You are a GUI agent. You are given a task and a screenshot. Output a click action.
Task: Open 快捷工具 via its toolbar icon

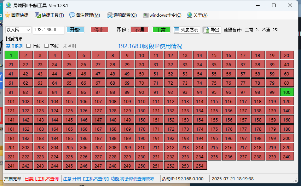(x=37, y=15)
